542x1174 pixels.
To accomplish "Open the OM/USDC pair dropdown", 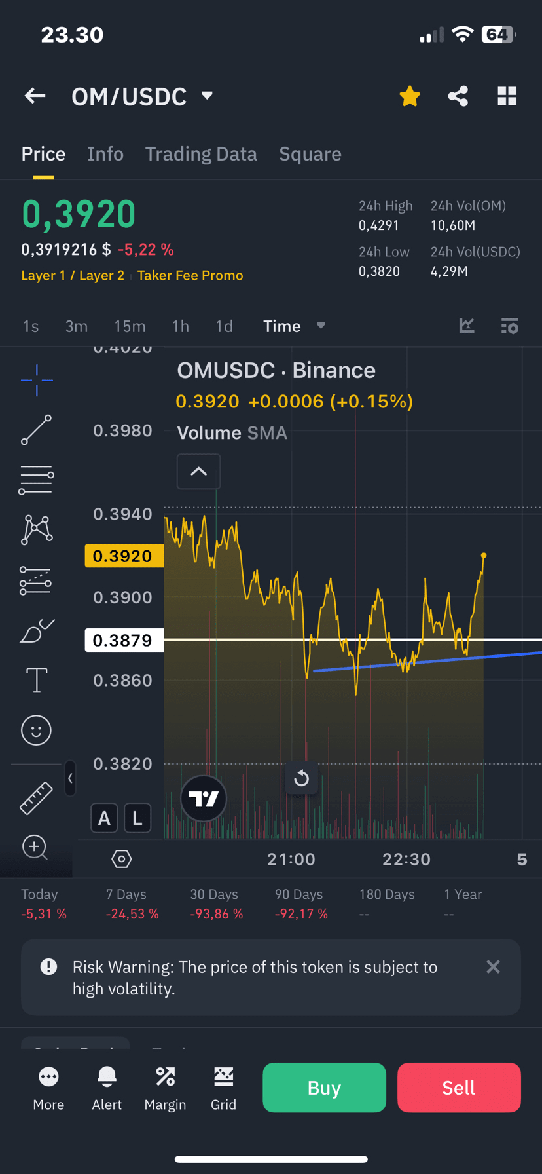I will pos(207,96).
